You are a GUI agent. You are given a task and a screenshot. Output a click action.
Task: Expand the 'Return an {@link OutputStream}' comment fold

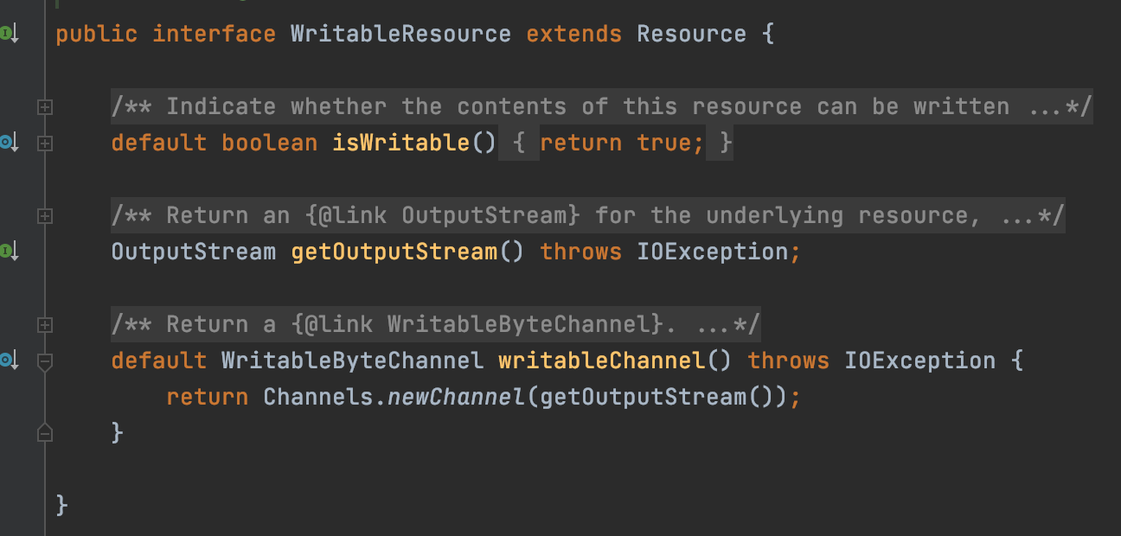click(45, 216)
